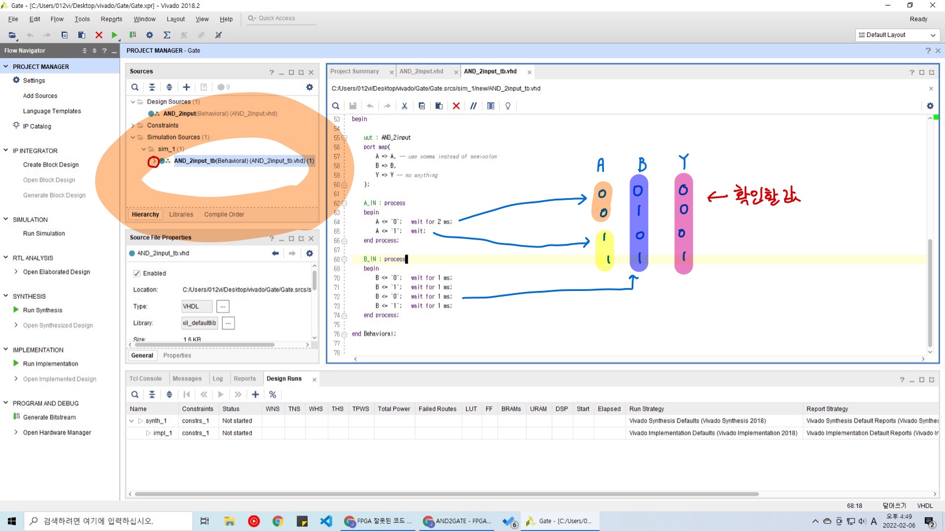The image size is (945, 531).
Task: Search in Design Runs panel
Action: coord(135,395)
